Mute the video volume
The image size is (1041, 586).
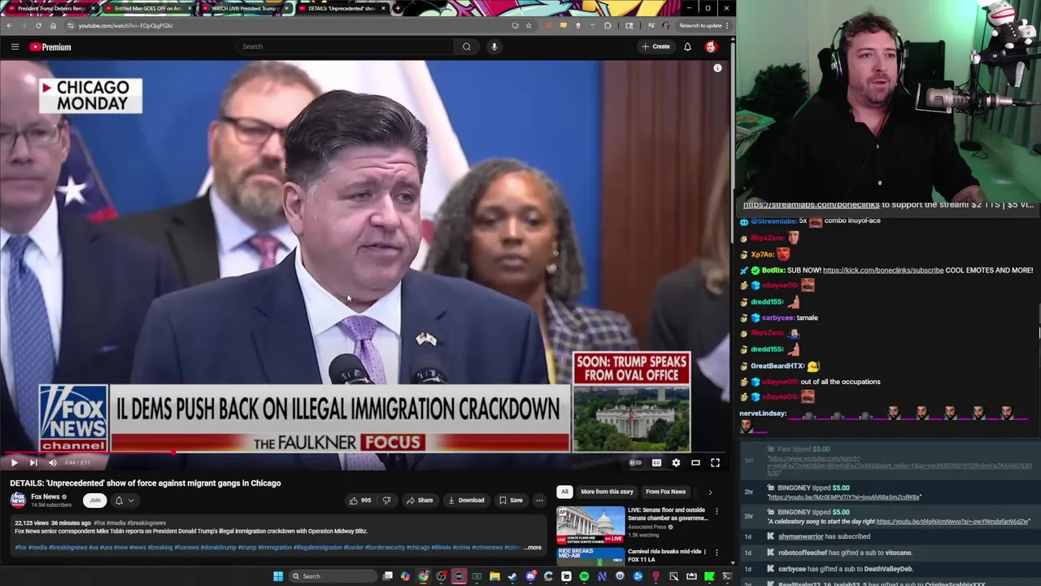[x=53, y=462]
